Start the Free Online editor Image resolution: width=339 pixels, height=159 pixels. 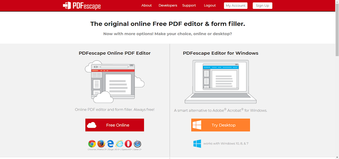(x=115, y=125)
